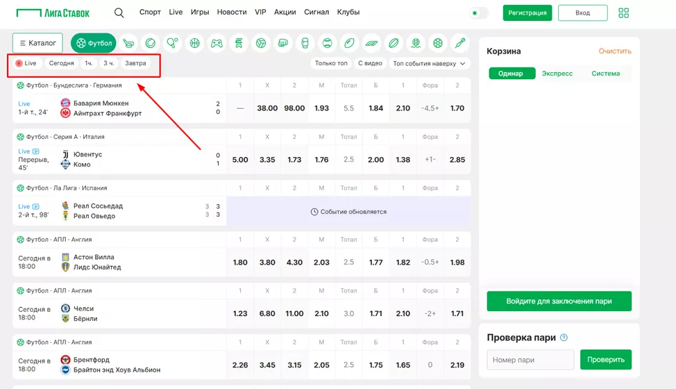
Task: Select the ice hockey sport icon
Action: point(128,43)
